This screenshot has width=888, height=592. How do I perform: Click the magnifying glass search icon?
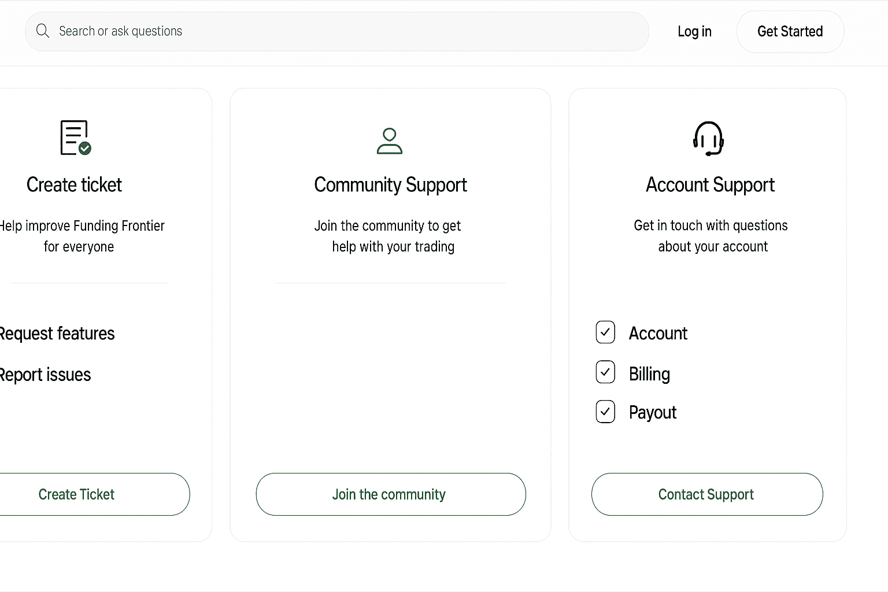click(43, 31)
